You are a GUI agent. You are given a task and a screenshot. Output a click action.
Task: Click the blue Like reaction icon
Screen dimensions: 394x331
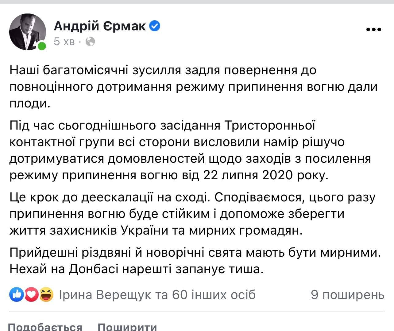coord(17,295)
